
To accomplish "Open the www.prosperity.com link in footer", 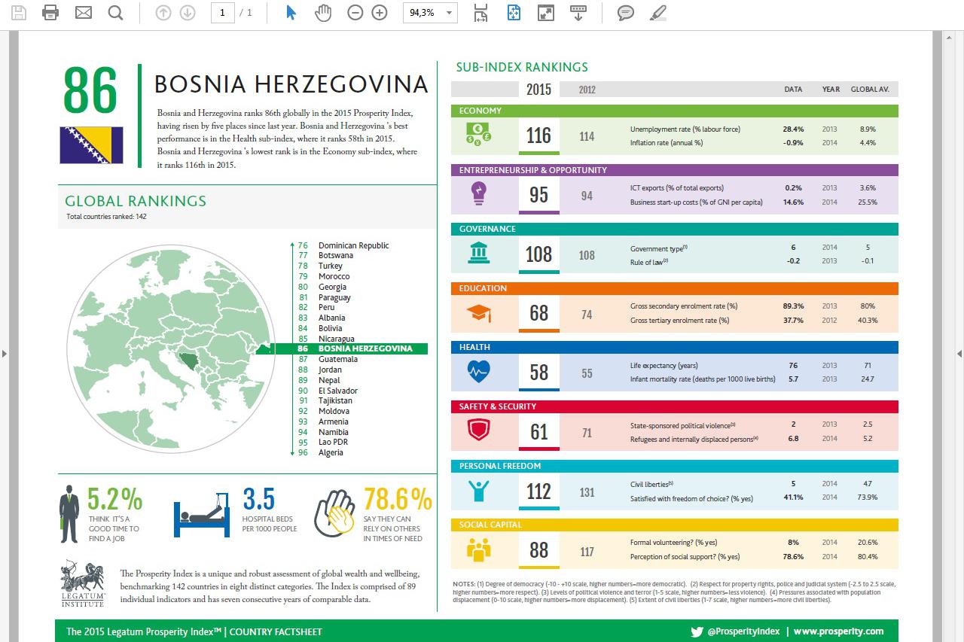I will 838,631.
